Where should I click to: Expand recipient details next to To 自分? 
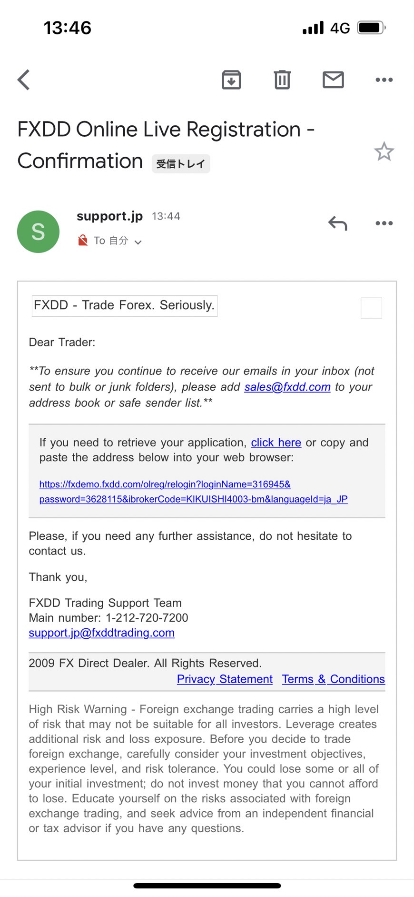(x=138, y=242)
